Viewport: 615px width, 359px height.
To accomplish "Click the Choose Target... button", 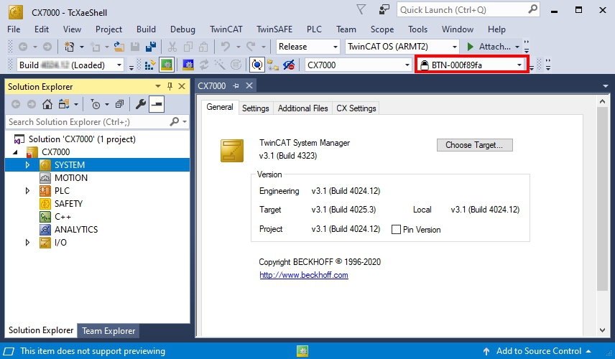I will [475, 145].
